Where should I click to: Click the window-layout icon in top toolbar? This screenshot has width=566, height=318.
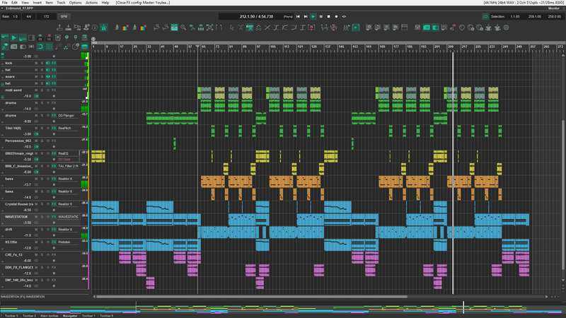pyautogui.click(x=404, y=28)
